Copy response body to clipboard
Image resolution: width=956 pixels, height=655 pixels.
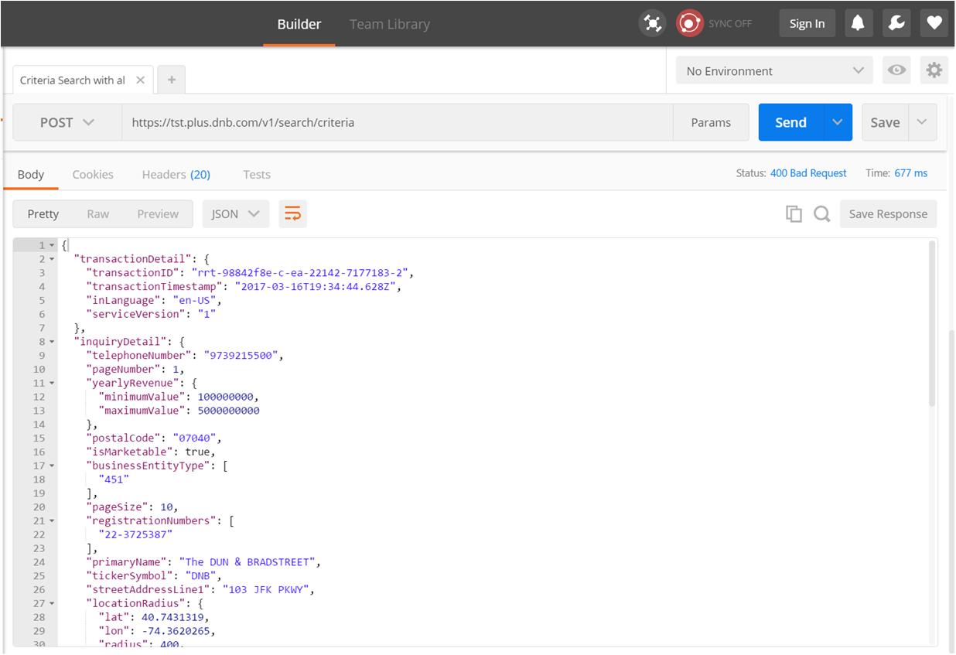(794, 214)
